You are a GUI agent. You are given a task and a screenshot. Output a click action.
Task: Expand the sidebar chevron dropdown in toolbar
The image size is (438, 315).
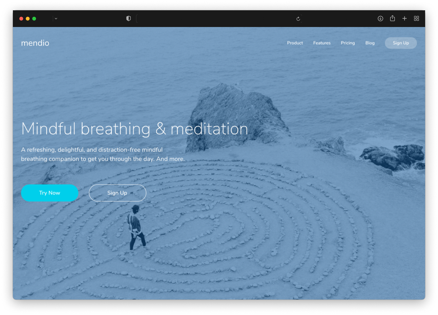pos(56,19)
